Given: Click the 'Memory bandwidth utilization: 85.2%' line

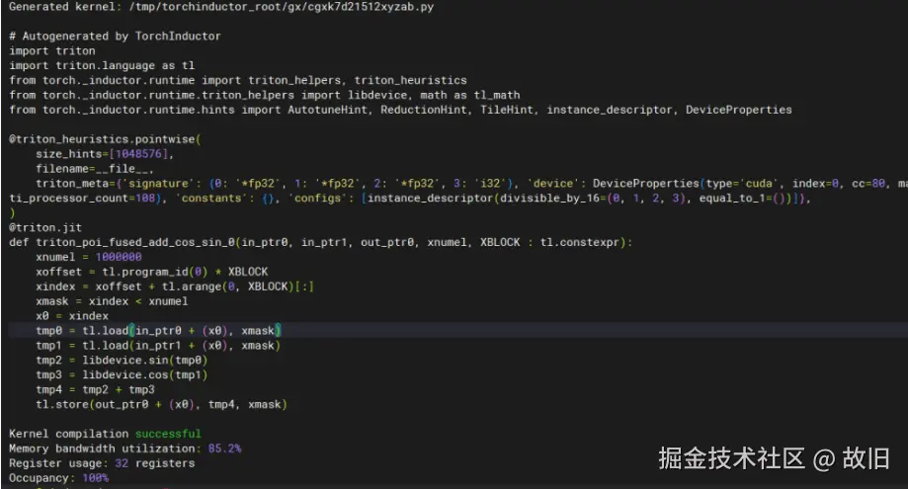Looking at the screenshot, I should [x=125, y=448].
